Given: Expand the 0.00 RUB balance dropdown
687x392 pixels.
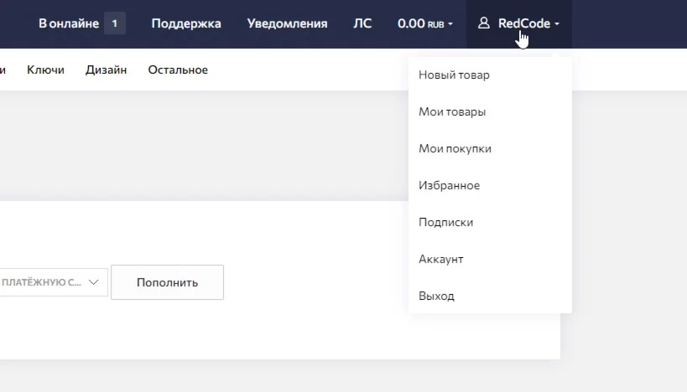Looking at the screenshot, I should [x=424, y=23].
